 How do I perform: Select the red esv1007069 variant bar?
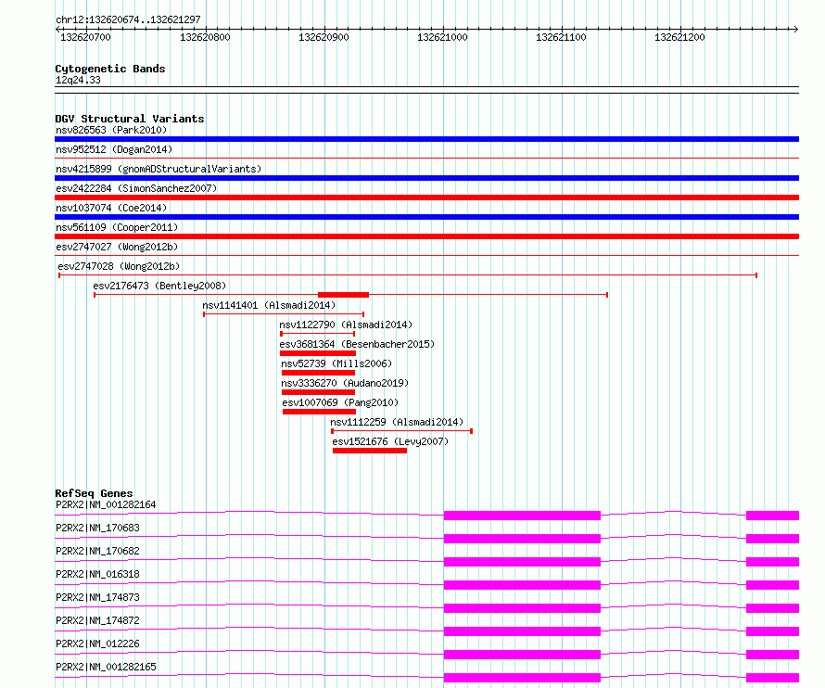pos(320,412)
